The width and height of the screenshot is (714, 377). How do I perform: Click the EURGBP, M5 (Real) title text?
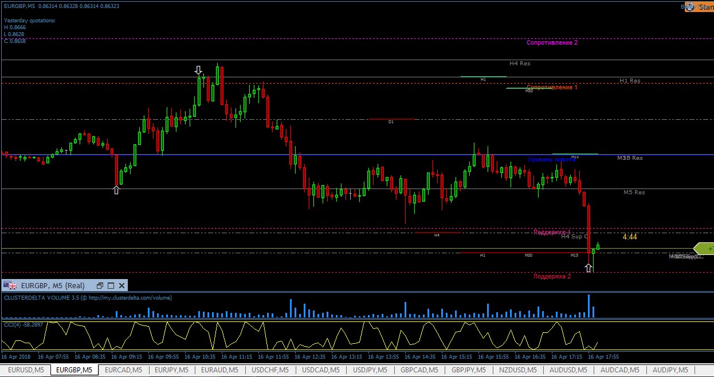(53, 285)
